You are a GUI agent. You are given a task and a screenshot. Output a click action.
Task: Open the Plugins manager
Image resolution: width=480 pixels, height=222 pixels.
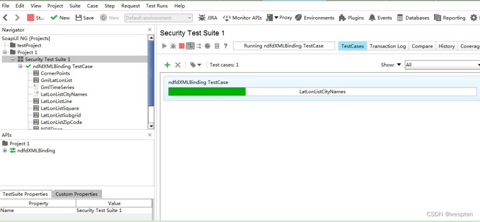point(351,18)
